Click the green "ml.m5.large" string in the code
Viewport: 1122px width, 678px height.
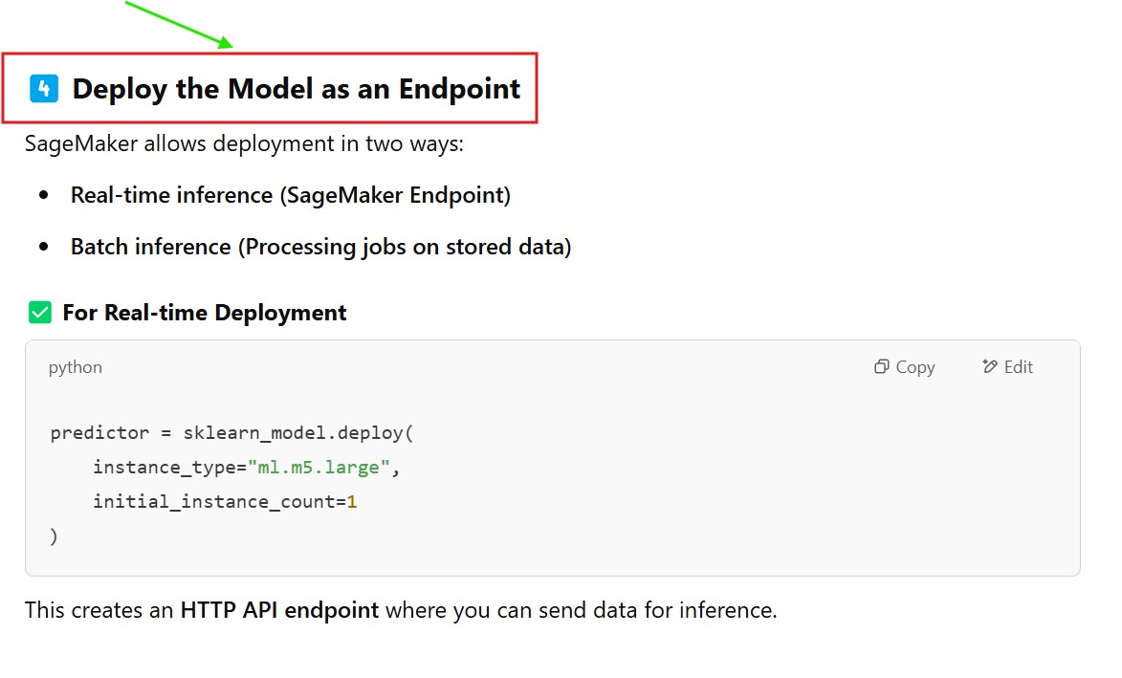pos(319,468)
